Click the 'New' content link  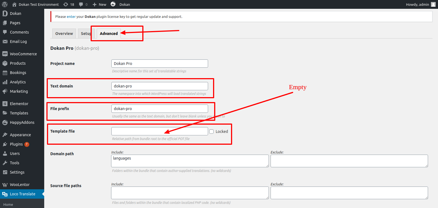coord(103,4)
